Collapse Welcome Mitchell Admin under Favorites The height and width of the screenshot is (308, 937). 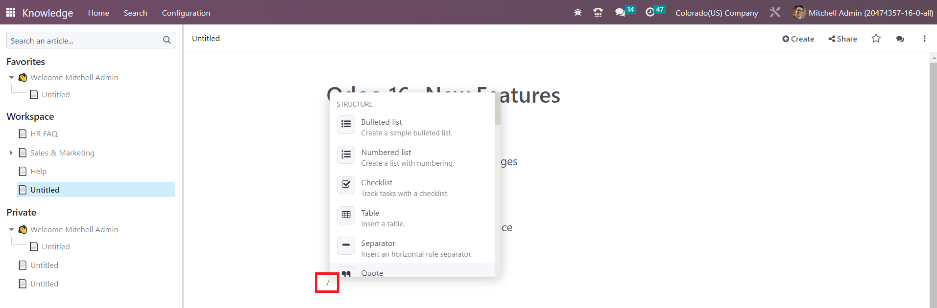tap(11, 77)
